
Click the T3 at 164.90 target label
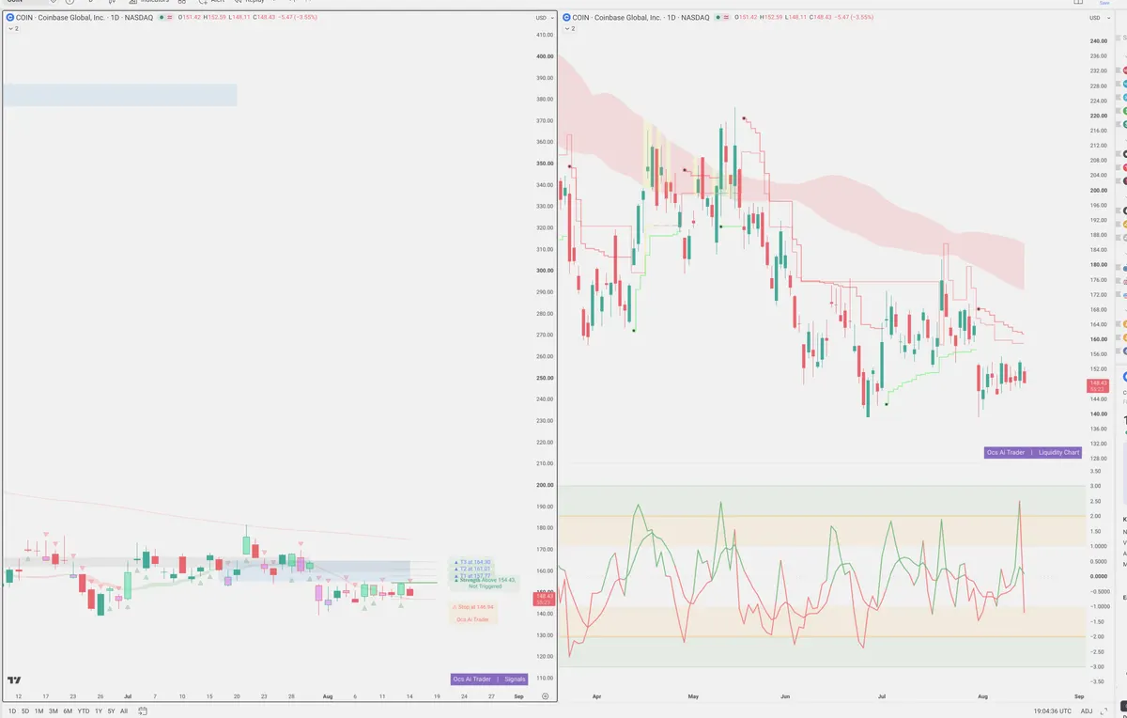[472, 562]
